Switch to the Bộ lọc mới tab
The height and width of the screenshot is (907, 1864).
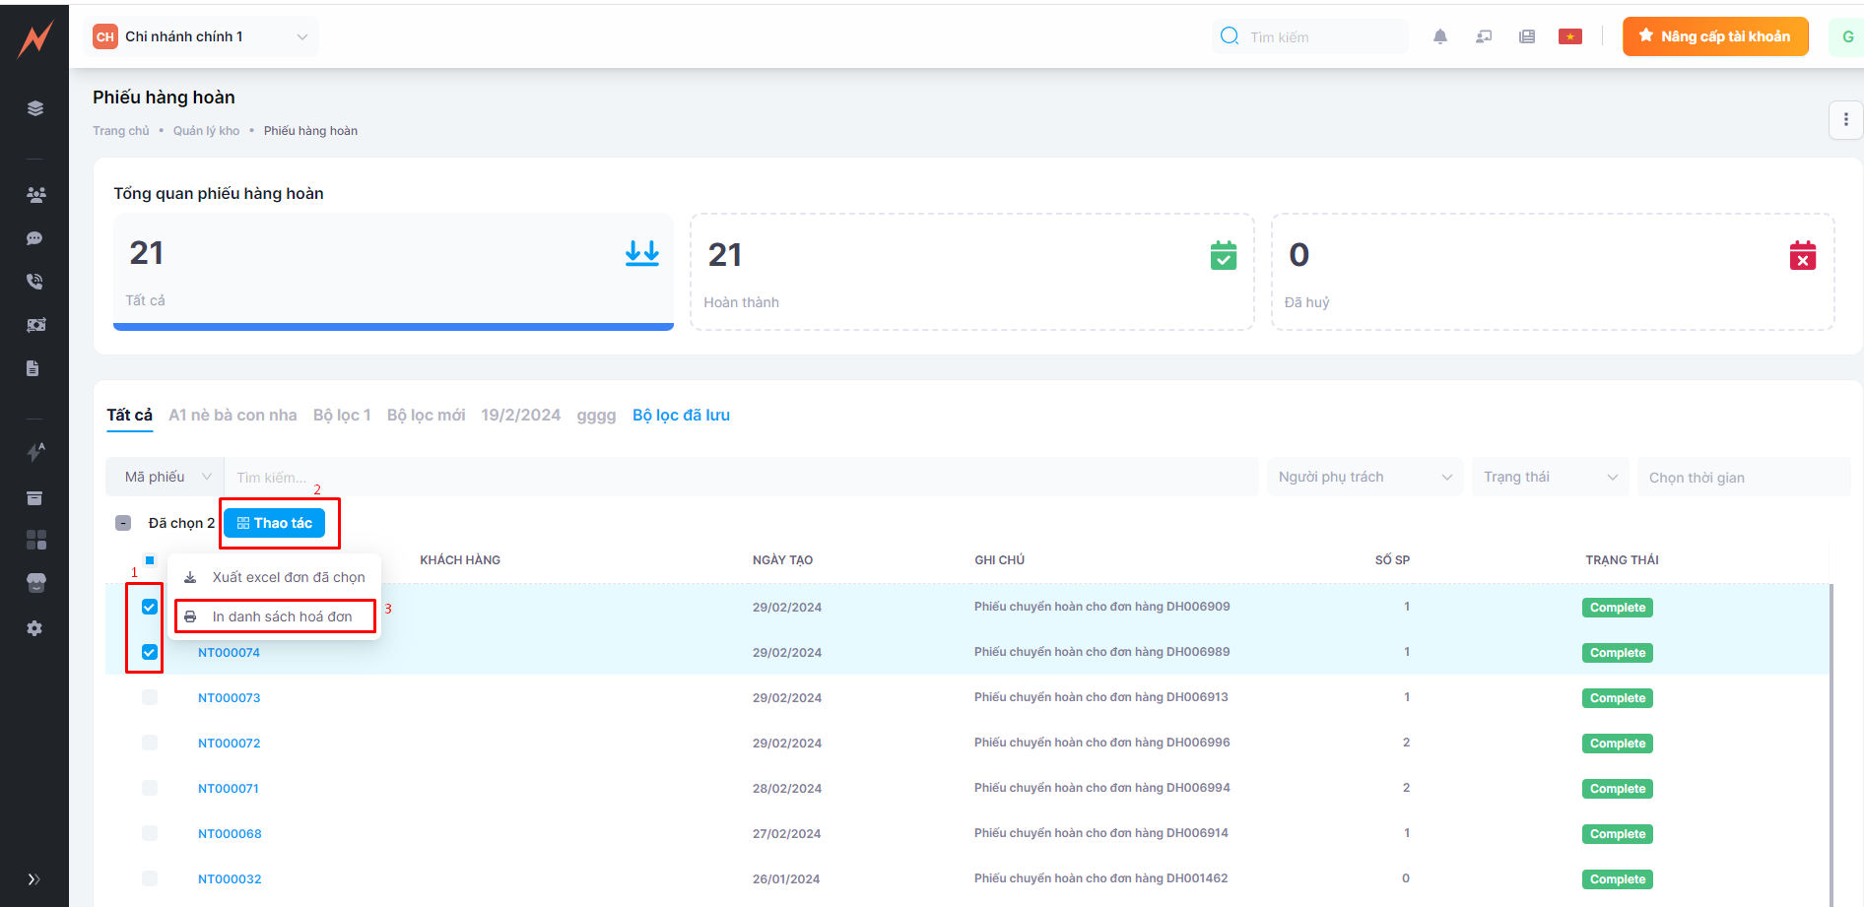tap(426, 416)
